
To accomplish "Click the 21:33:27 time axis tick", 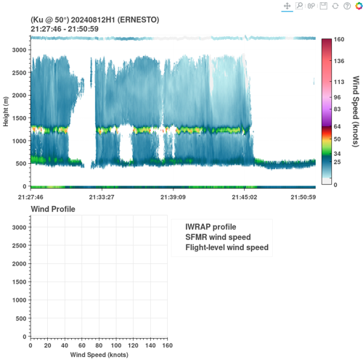I will (102, 197).
